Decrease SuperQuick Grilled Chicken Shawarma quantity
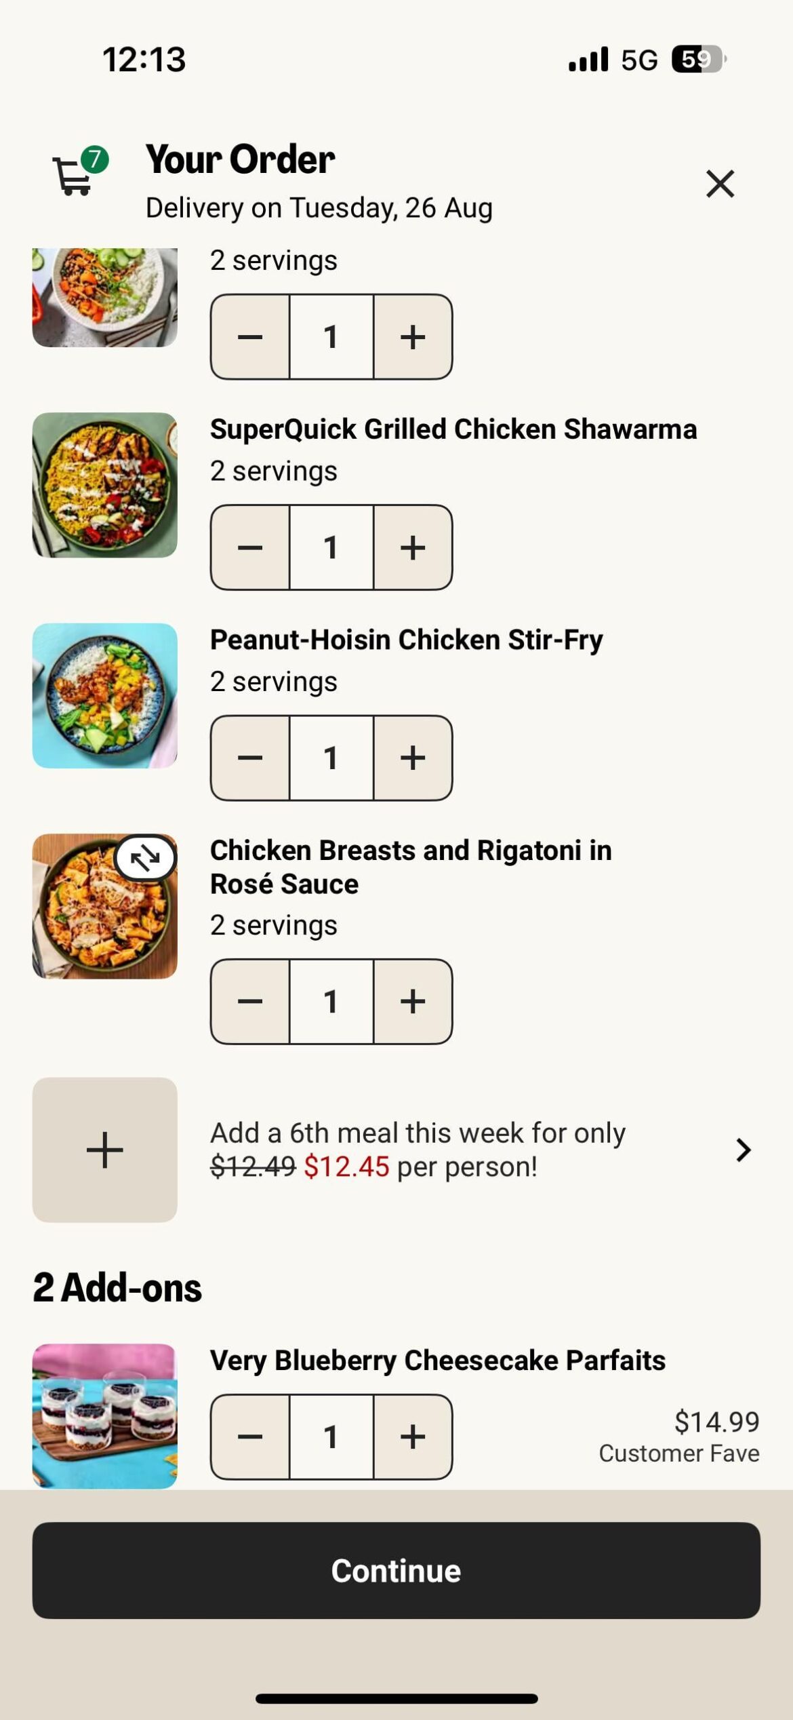Viewport: 793px width, 1720px height. click(x=250, y=547)
